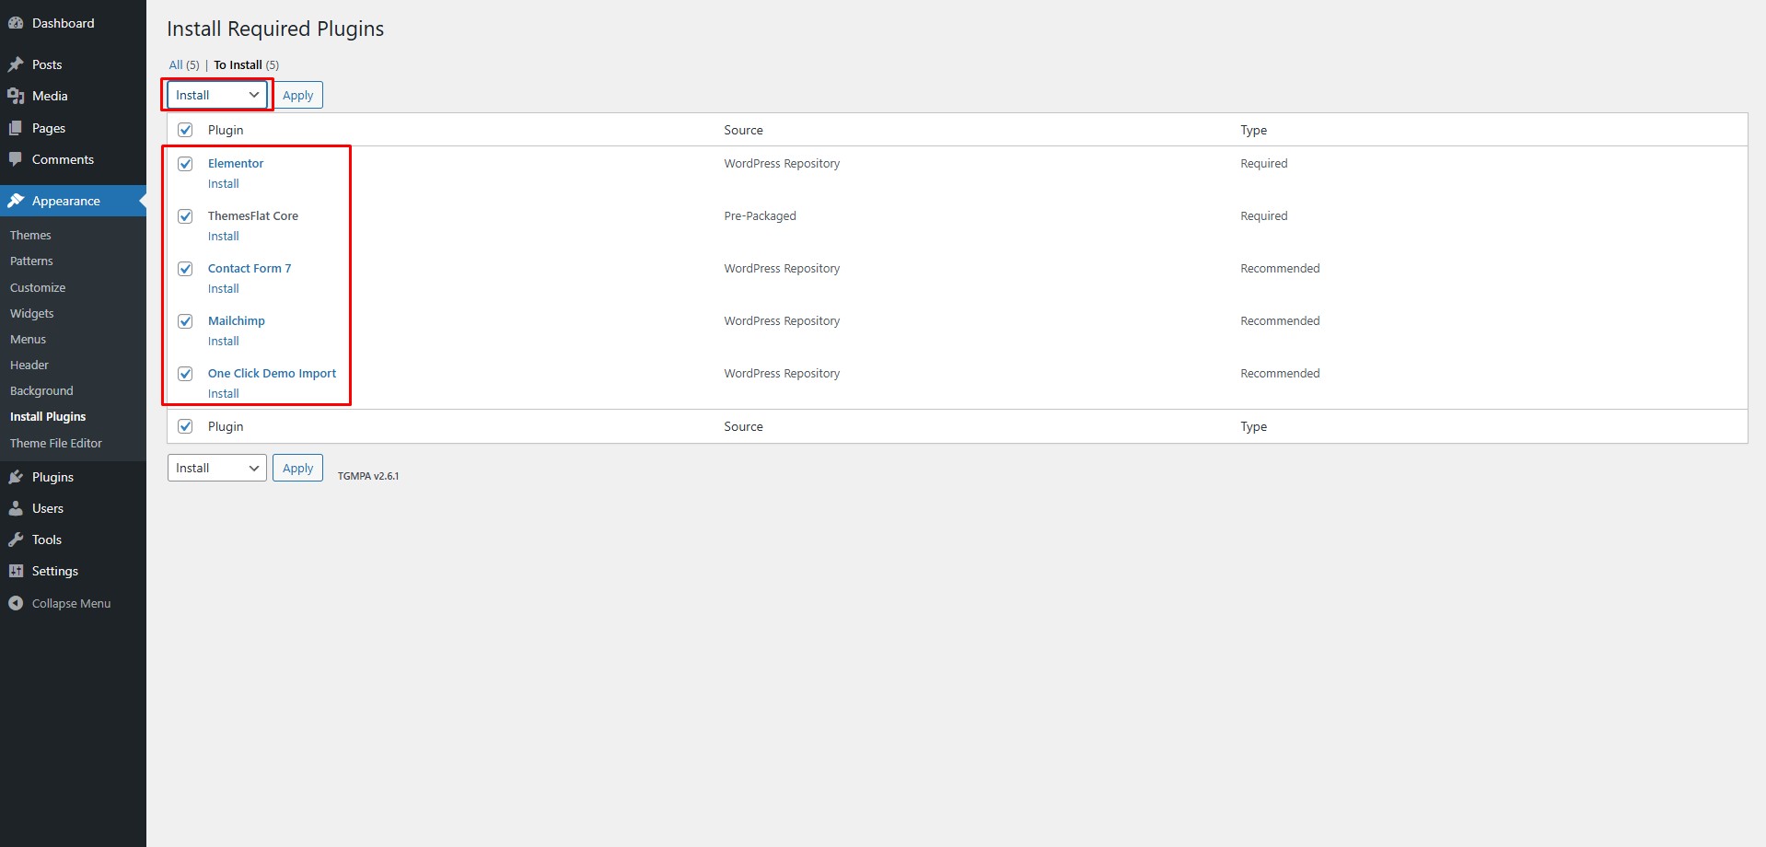
Task: Uncheck the One Click Demo Import checkbox
Action: click(185, 374)
